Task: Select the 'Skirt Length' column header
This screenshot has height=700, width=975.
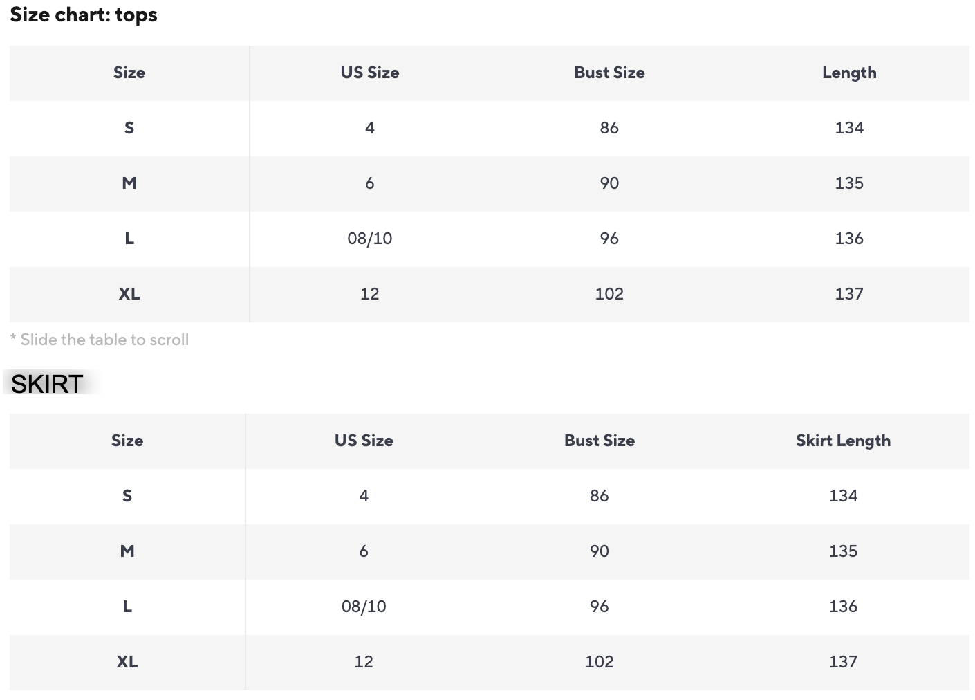Action: (x=843, y=441)
